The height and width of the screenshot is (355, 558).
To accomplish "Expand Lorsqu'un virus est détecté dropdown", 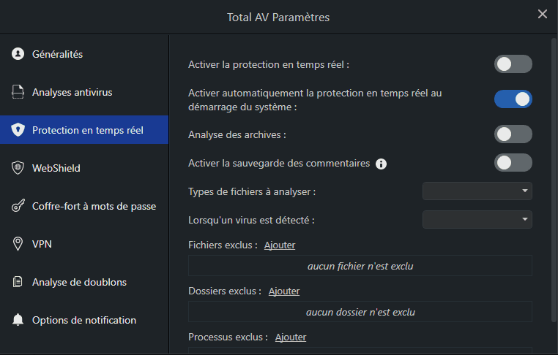I will pos(477,219).
